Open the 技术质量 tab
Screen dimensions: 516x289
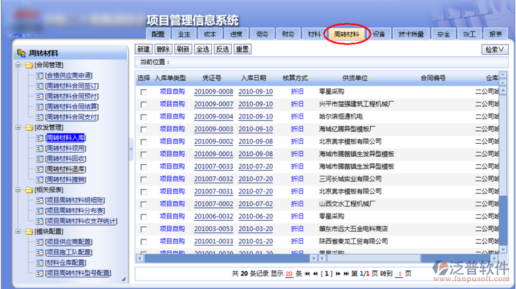tap(411, 34)
